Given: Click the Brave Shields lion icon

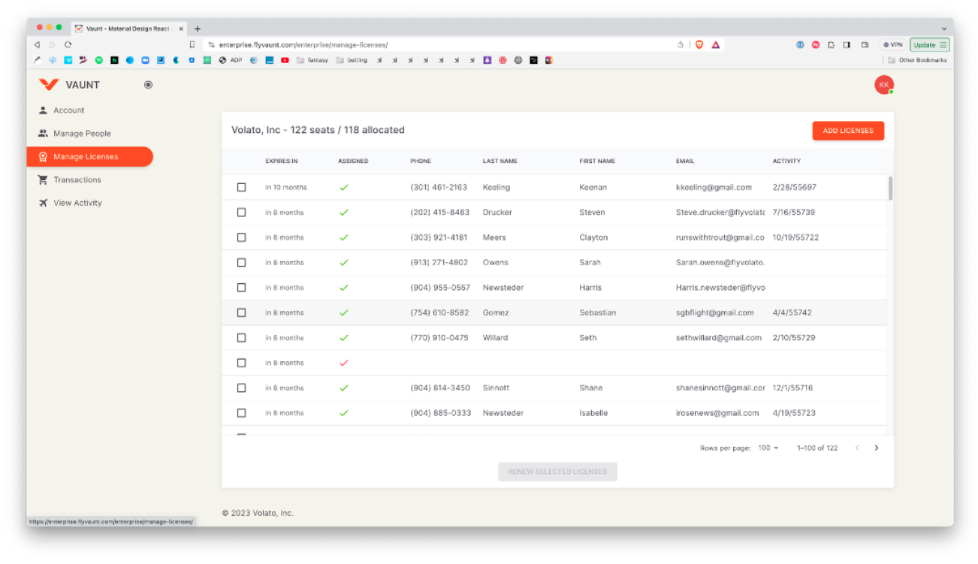Looking at the screenshot, I should 699,45.
